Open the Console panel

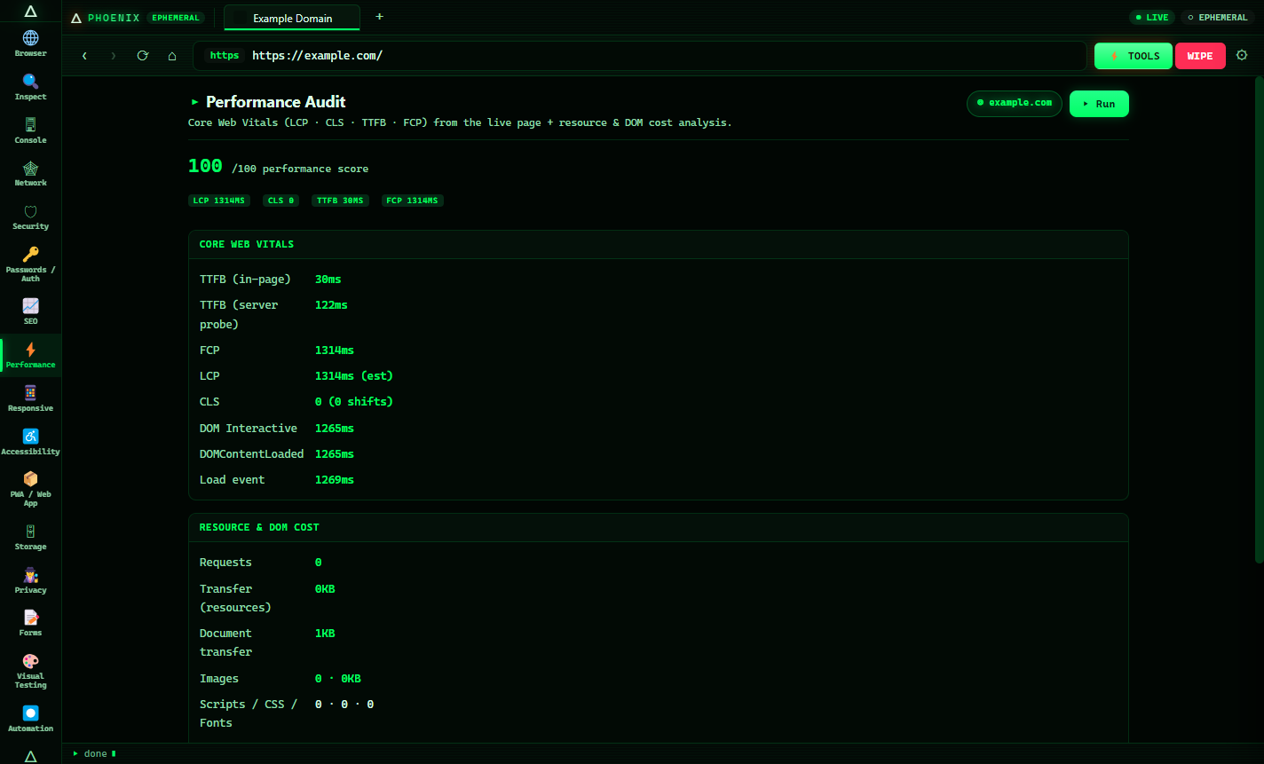click(30, 130)
